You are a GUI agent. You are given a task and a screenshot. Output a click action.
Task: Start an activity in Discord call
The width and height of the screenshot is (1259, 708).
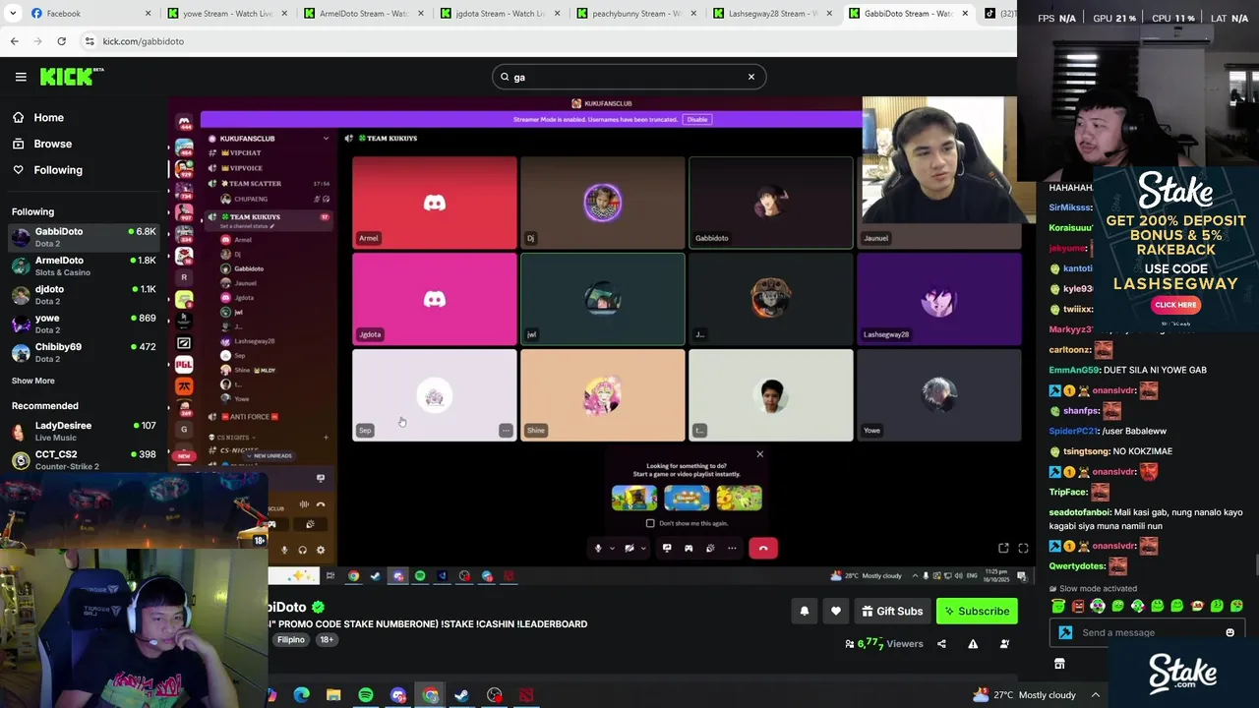pos(689,548)
